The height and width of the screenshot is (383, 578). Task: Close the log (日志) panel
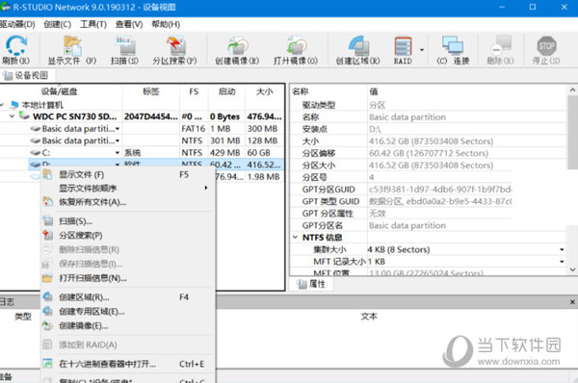coord(572,302)
